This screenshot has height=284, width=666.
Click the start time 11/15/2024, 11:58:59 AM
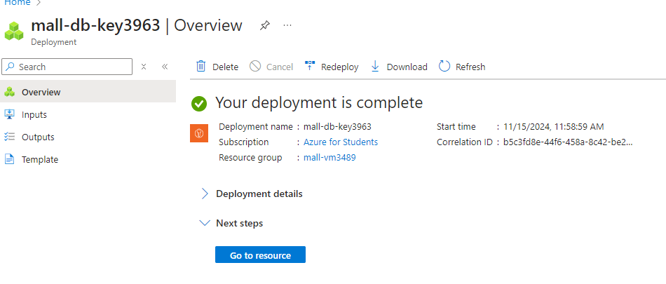[553, 126]
